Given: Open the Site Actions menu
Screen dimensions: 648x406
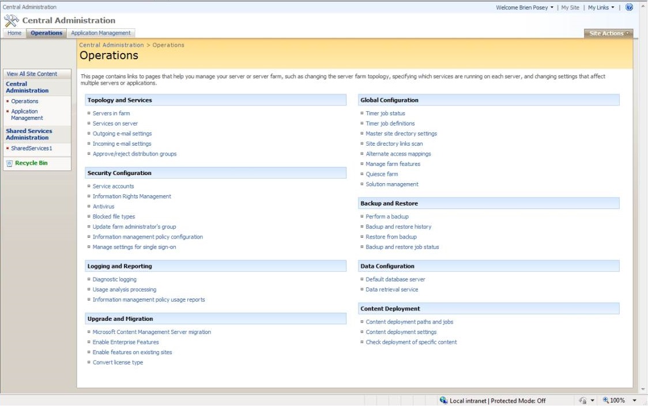Looking at the screenshot, I should (x=608, y=33).
